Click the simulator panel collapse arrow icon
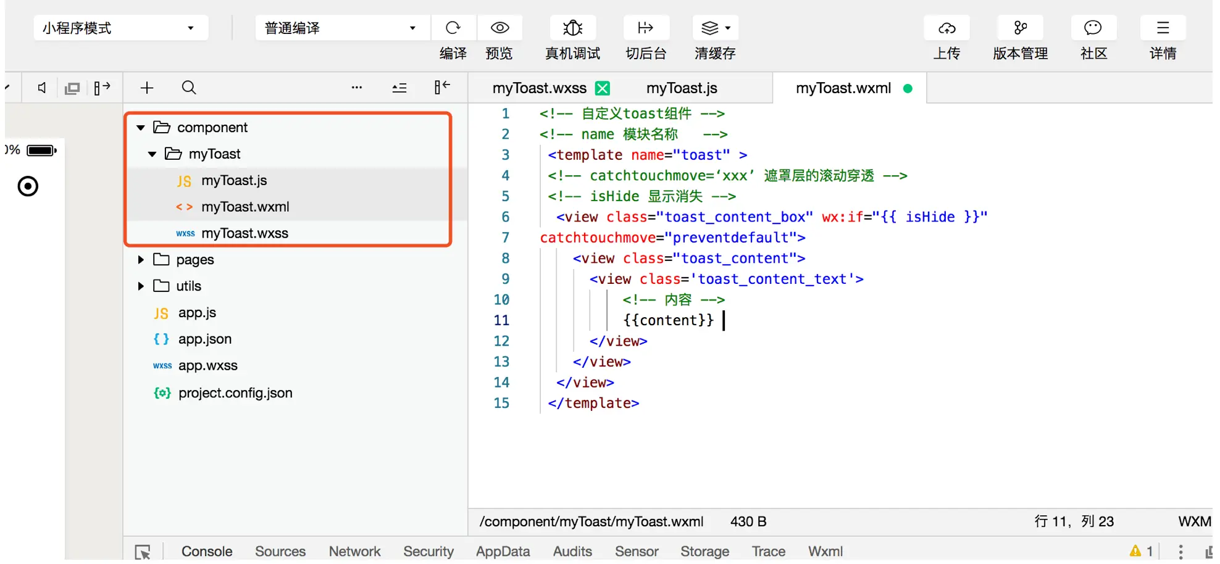 [102, 88]
